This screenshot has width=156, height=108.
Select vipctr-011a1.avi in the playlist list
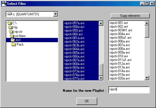127,60
